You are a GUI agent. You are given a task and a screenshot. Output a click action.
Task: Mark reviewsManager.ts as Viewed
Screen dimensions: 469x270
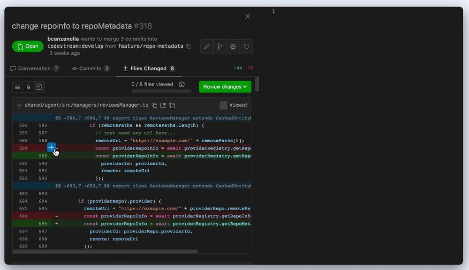coord(223,105)
